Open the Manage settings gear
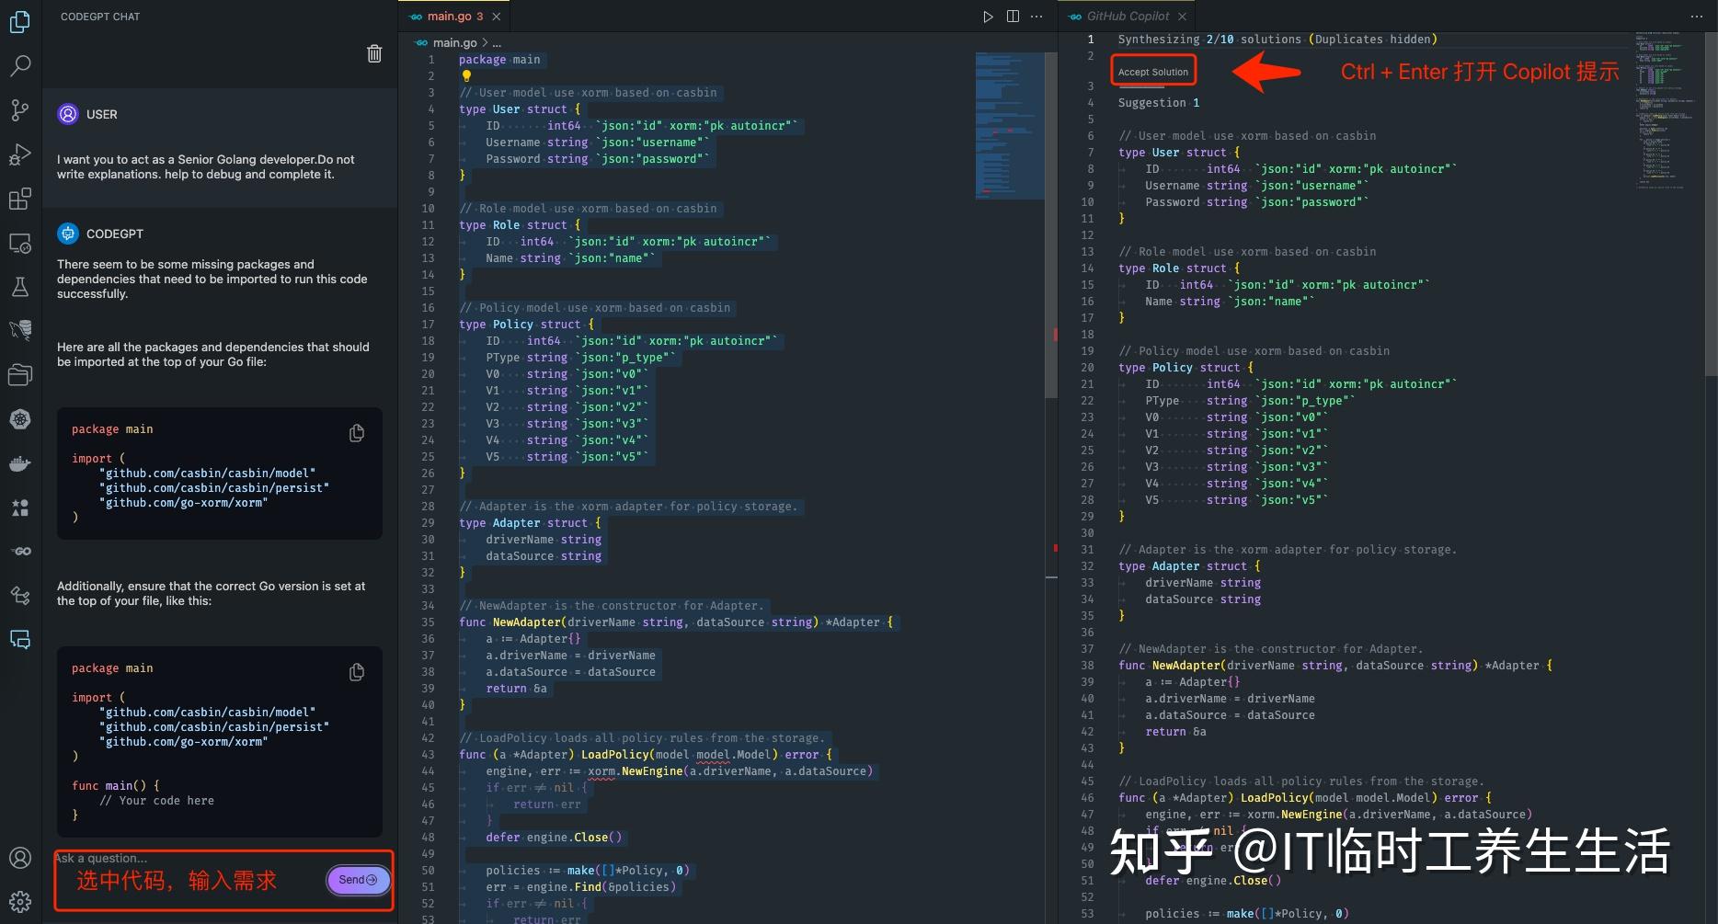Screen dimensions: 1718x924 21,901
